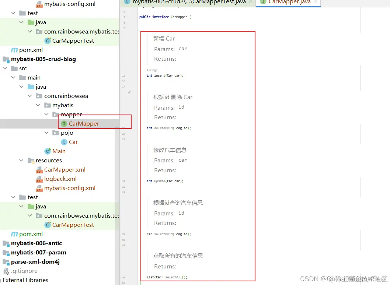The image size is (390, 285).
Task: Click the mybatis package folder icon
Action: (x=47, y=105)
